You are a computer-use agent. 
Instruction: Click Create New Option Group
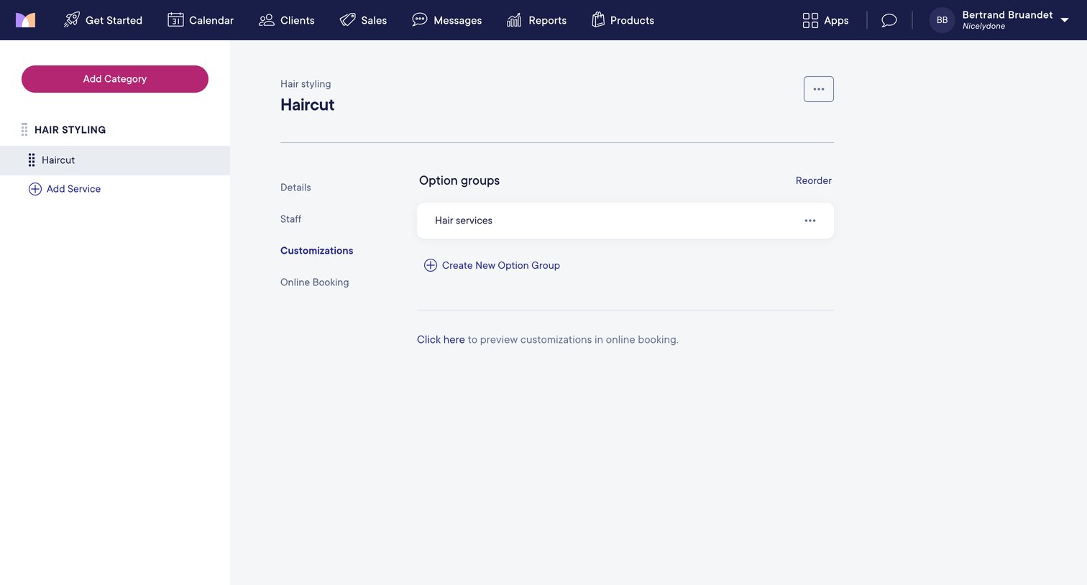(492, 265)
